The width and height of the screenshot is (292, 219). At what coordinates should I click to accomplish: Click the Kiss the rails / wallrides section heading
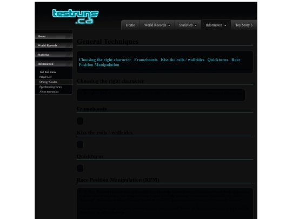tap(105, 132)
